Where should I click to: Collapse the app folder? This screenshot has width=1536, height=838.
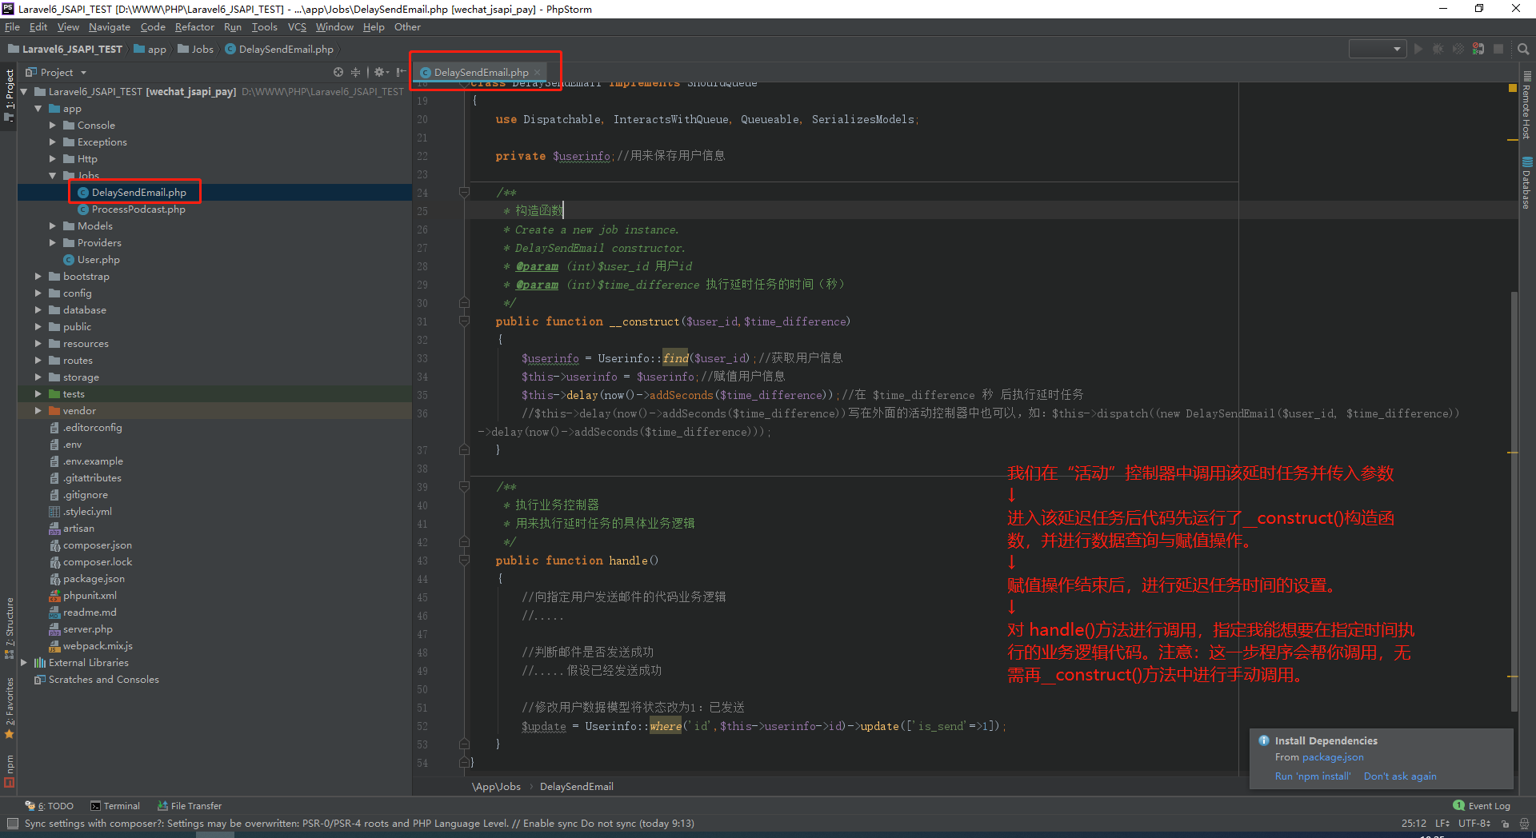click(38, 109)
